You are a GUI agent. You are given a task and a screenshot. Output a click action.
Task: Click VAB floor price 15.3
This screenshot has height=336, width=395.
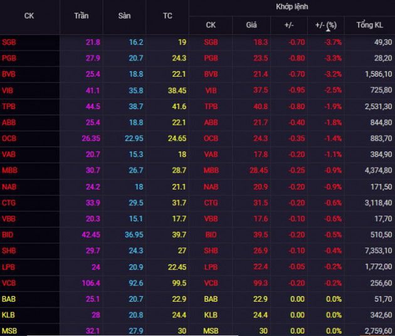coord(136,154)
